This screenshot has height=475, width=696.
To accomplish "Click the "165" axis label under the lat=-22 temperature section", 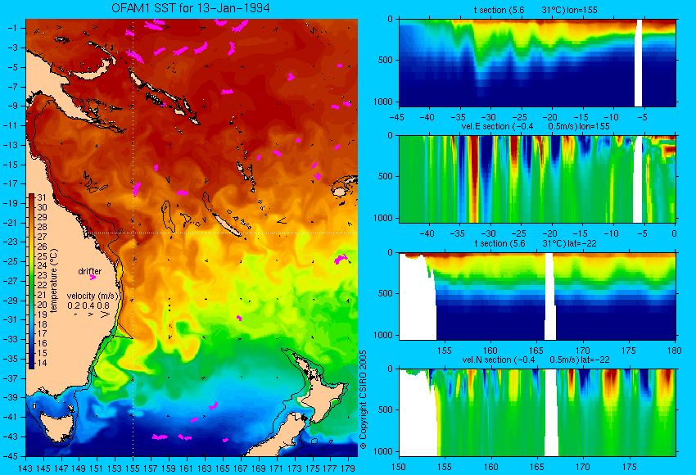I will tap(536, 351).
